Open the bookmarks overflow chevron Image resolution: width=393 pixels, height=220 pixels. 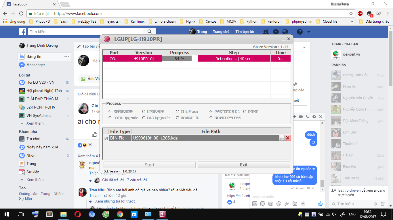click(x=352, y=21)
